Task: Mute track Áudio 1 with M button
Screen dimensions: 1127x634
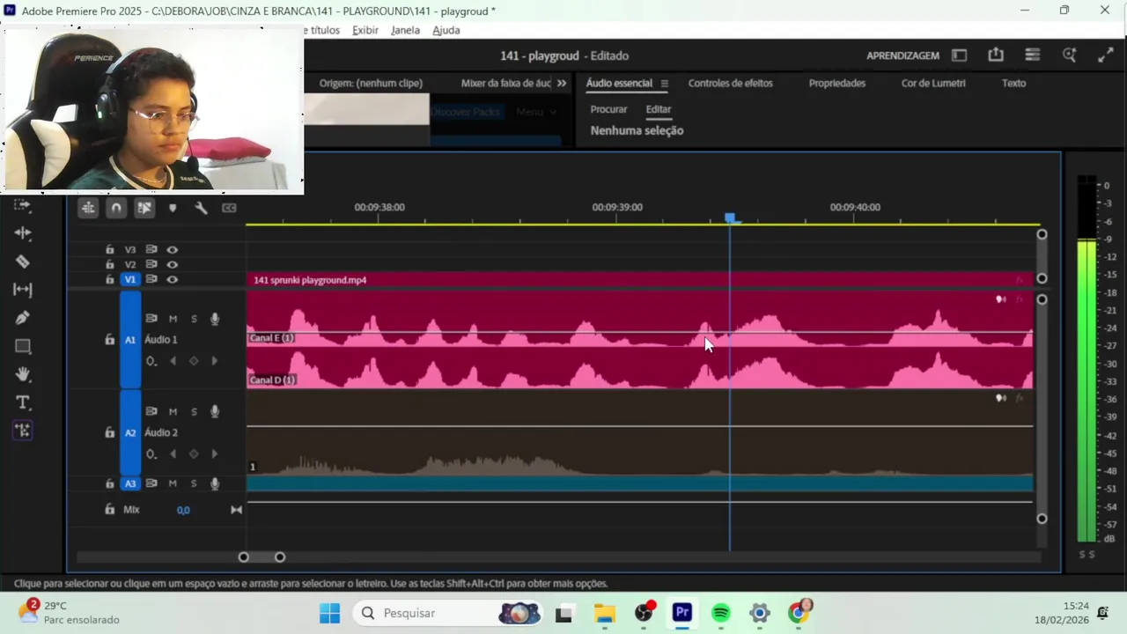Action: point(173,319)
